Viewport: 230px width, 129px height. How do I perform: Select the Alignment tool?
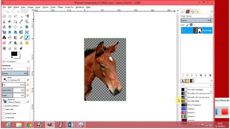coord(15,27)
